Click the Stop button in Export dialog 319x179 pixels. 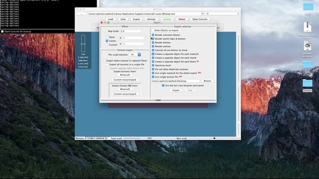tap(190, 90)
